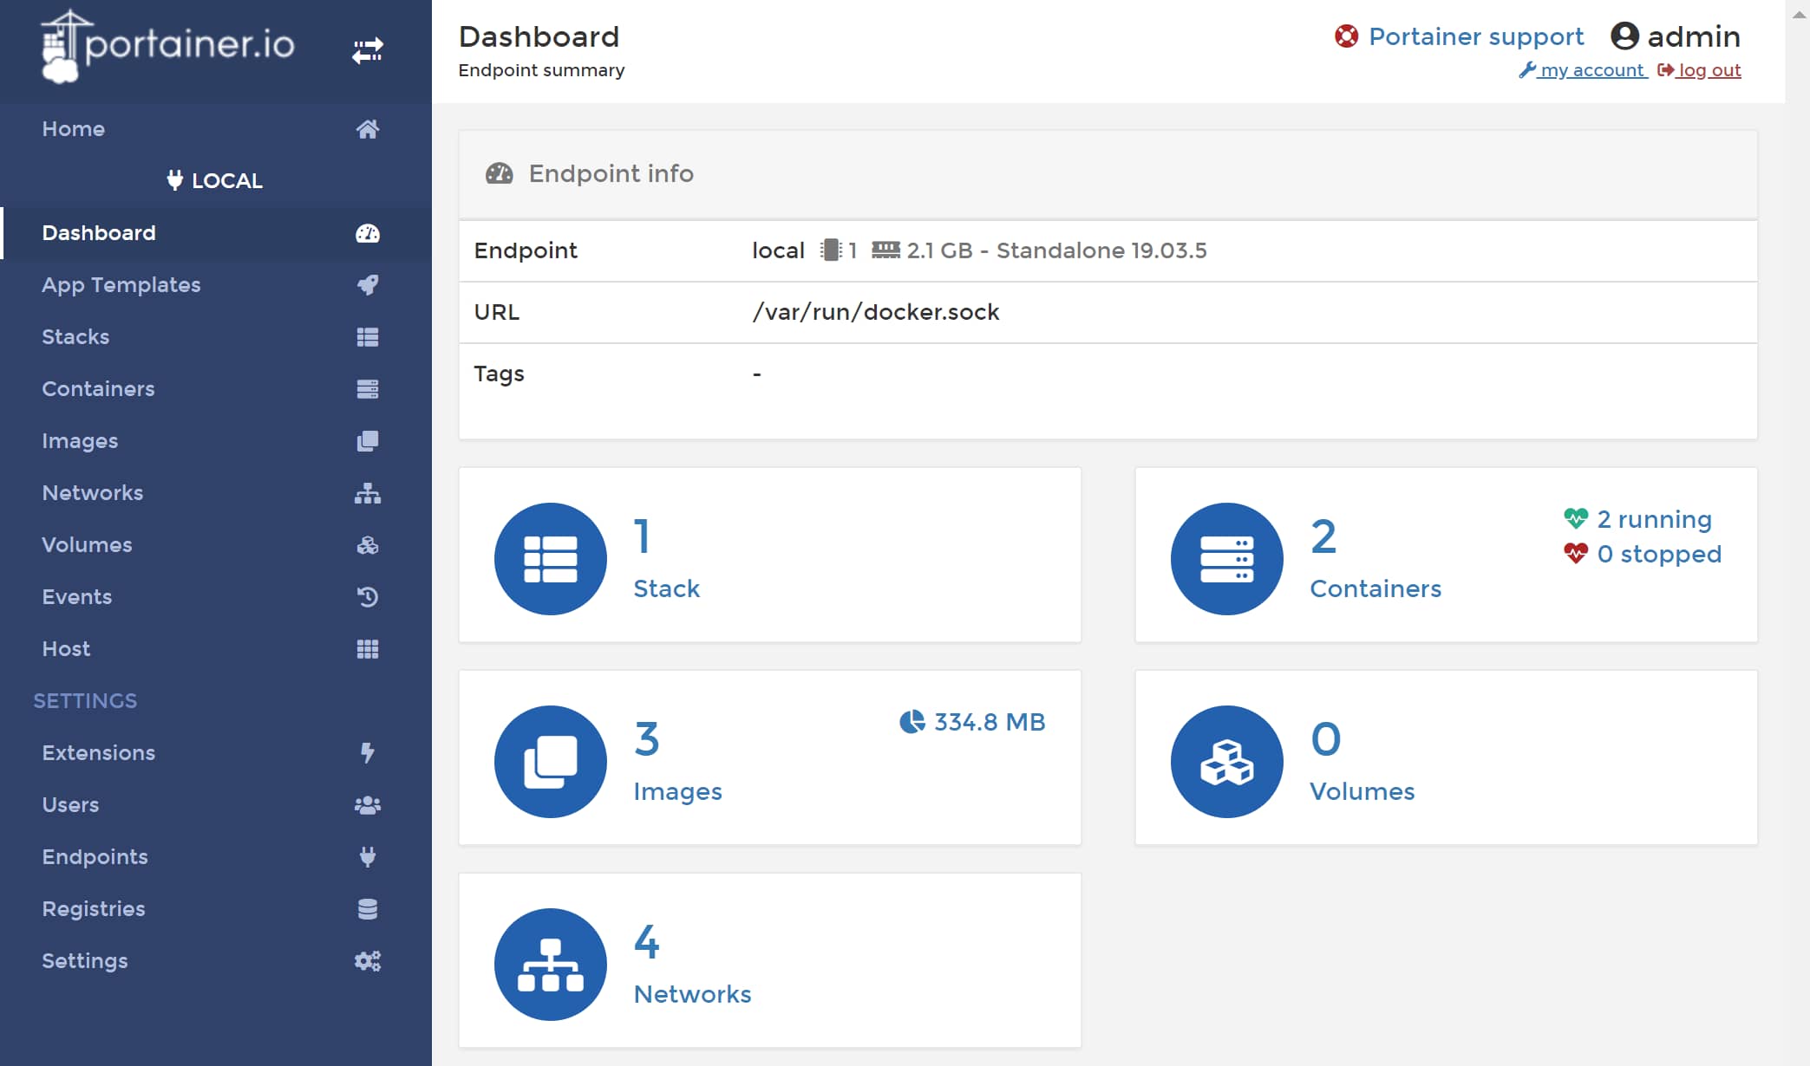
Task: Go to Containers in the sidebar
Action: pyautogui.click(x=98, y=389)
